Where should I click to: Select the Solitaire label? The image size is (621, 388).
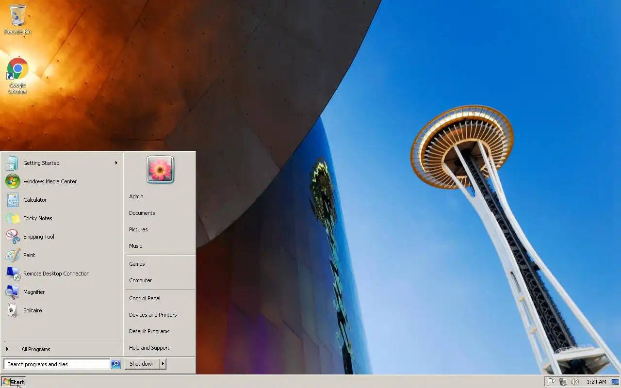33,310
